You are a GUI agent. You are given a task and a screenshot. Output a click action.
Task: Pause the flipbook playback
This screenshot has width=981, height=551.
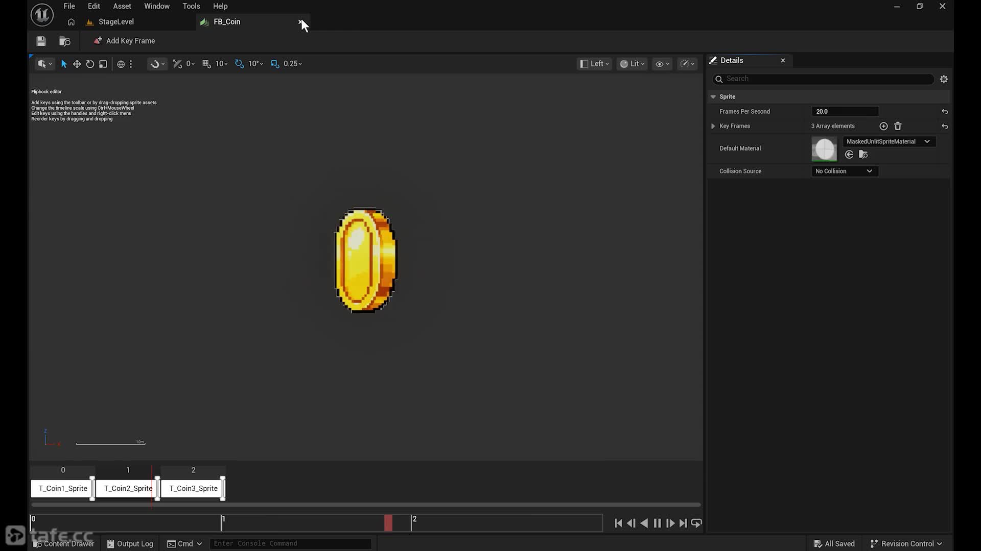pyautogui.click(x=657, y=523)
